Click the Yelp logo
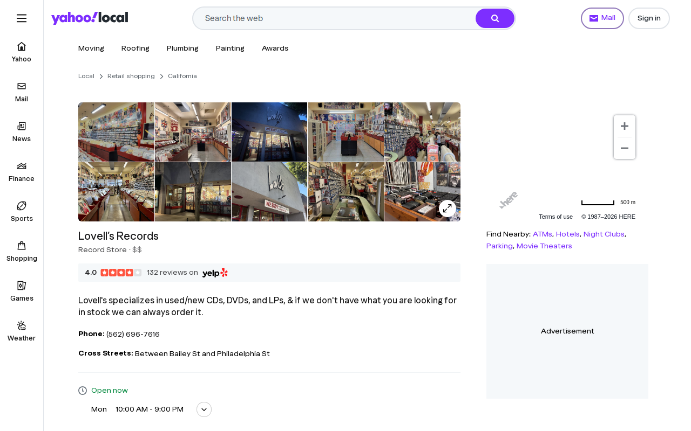This screenshot has width=691, height=431. 215,273
